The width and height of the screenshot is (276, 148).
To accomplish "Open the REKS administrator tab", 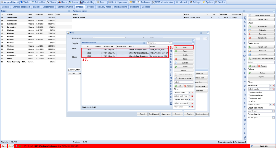I will click(163, 2).
